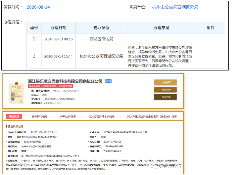Click the 成立日期 2020年03月04日 in the header card
This screenshot has height=175, width=242.
click(x=53, y=103)
